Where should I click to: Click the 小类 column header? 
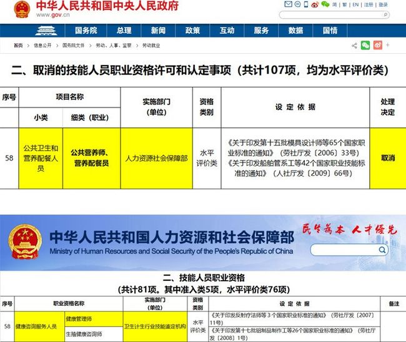[x=41, y=118]
